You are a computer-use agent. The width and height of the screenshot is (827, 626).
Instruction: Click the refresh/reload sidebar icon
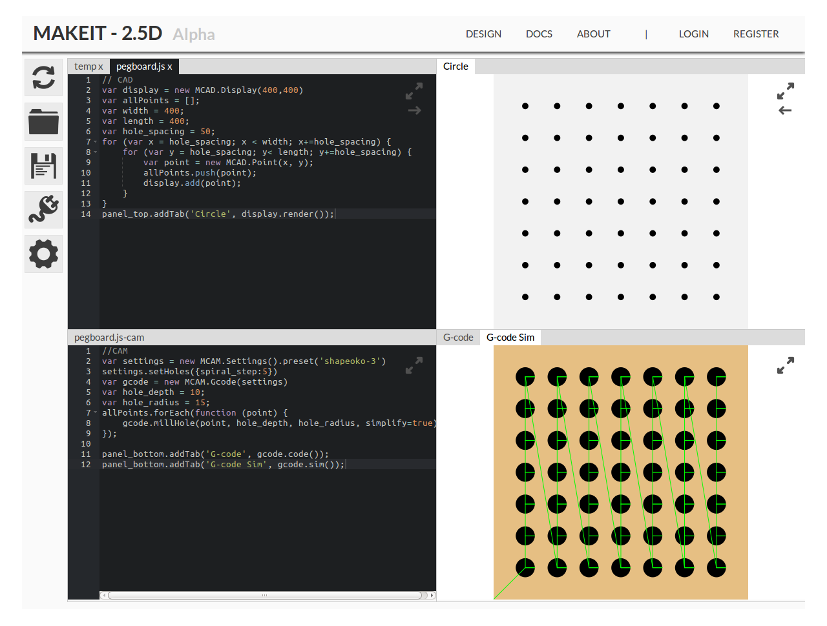[43, 78]
